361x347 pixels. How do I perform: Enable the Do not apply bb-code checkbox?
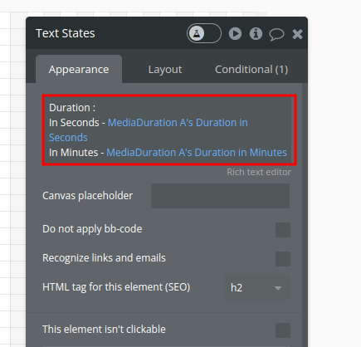tap(283, 230)
